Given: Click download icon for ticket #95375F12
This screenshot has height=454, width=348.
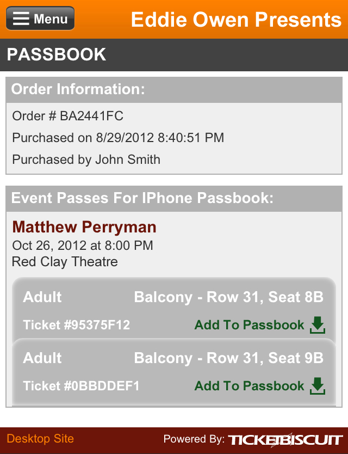Looking at the screenshot, I should point(318,326).
